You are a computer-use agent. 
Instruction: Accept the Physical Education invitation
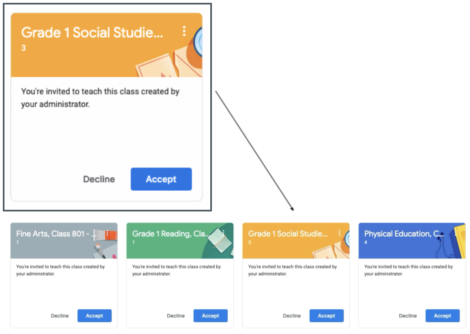click(x=442, y=316)
